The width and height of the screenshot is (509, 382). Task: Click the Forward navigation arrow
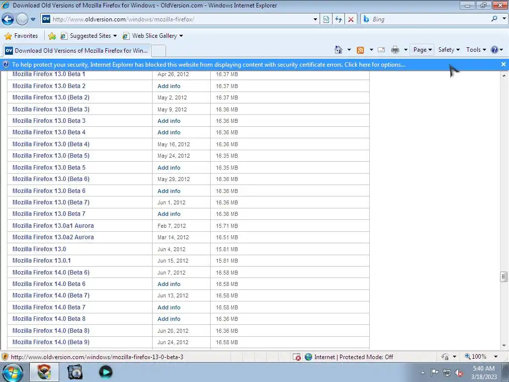tap(22, 19)
